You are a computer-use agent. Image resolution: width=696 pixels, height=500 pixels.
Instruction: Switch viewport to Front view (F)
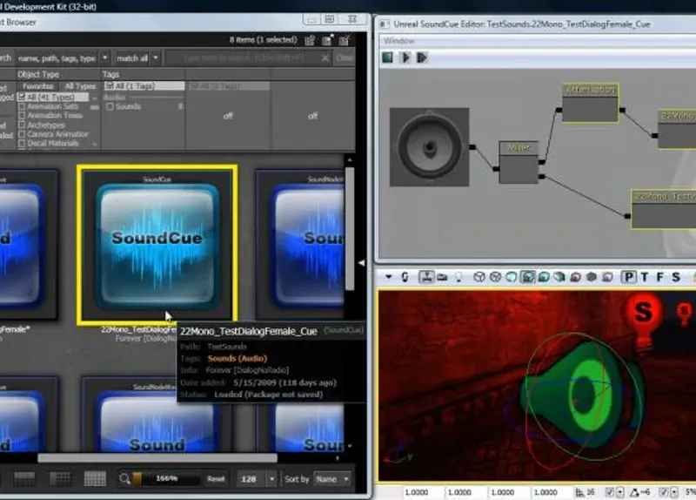pyautogui.click(x=660, y=277)
